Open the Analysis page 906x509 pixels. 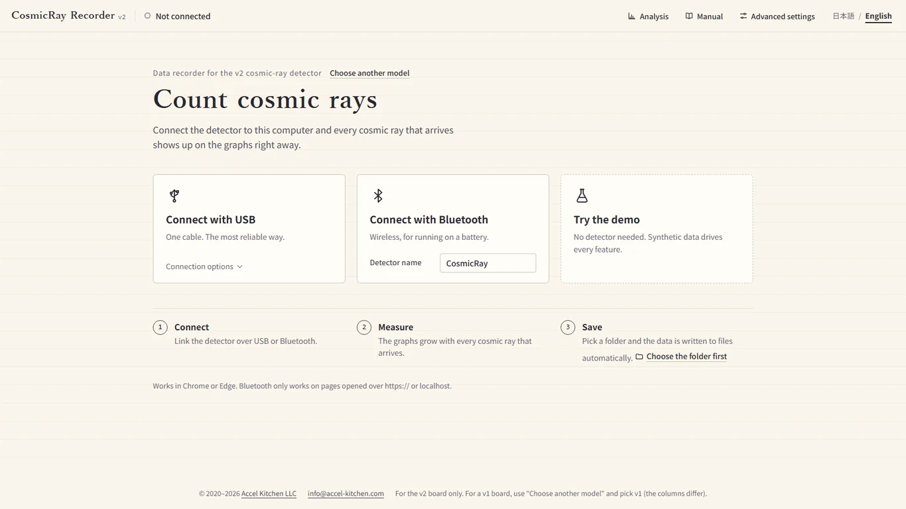[648, 16]
